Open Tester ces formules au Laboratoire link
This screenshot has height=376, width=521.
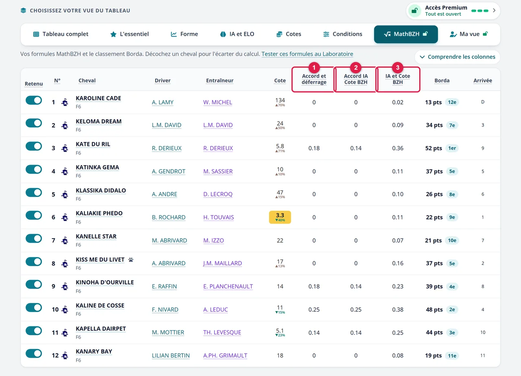point(307,54)
